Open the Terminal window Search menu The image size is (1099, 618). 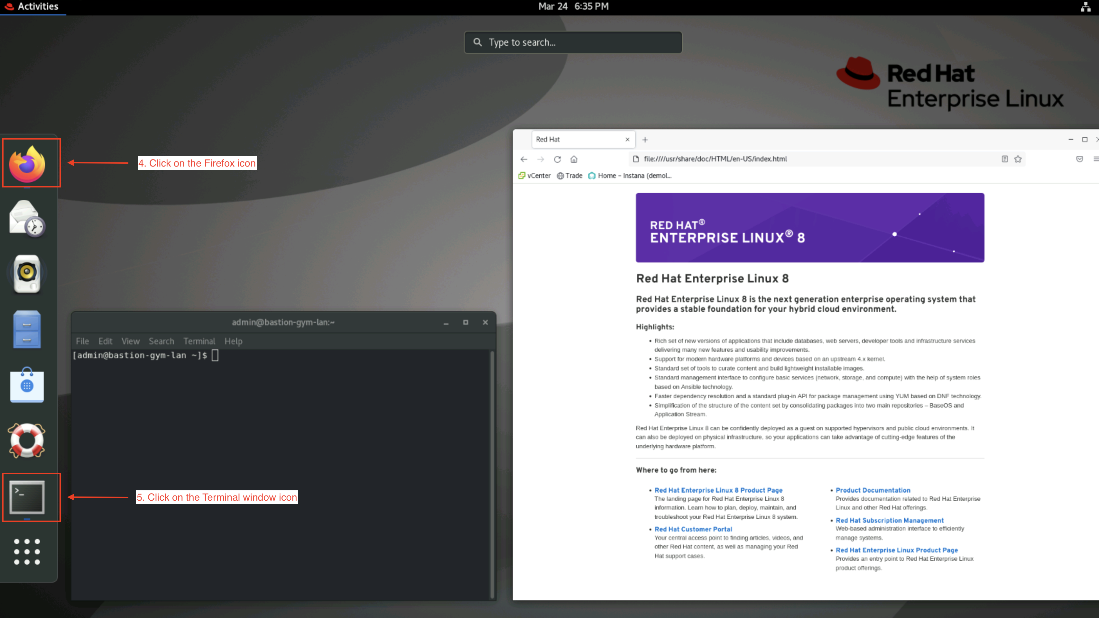(161, 341)
